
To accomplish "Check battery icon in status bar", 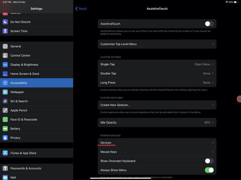I will coord(236,2).
